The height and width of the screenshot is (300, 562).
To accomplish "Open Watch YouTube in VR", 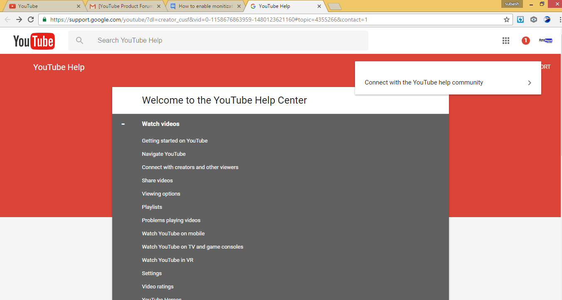I will [x=168, y=260].
